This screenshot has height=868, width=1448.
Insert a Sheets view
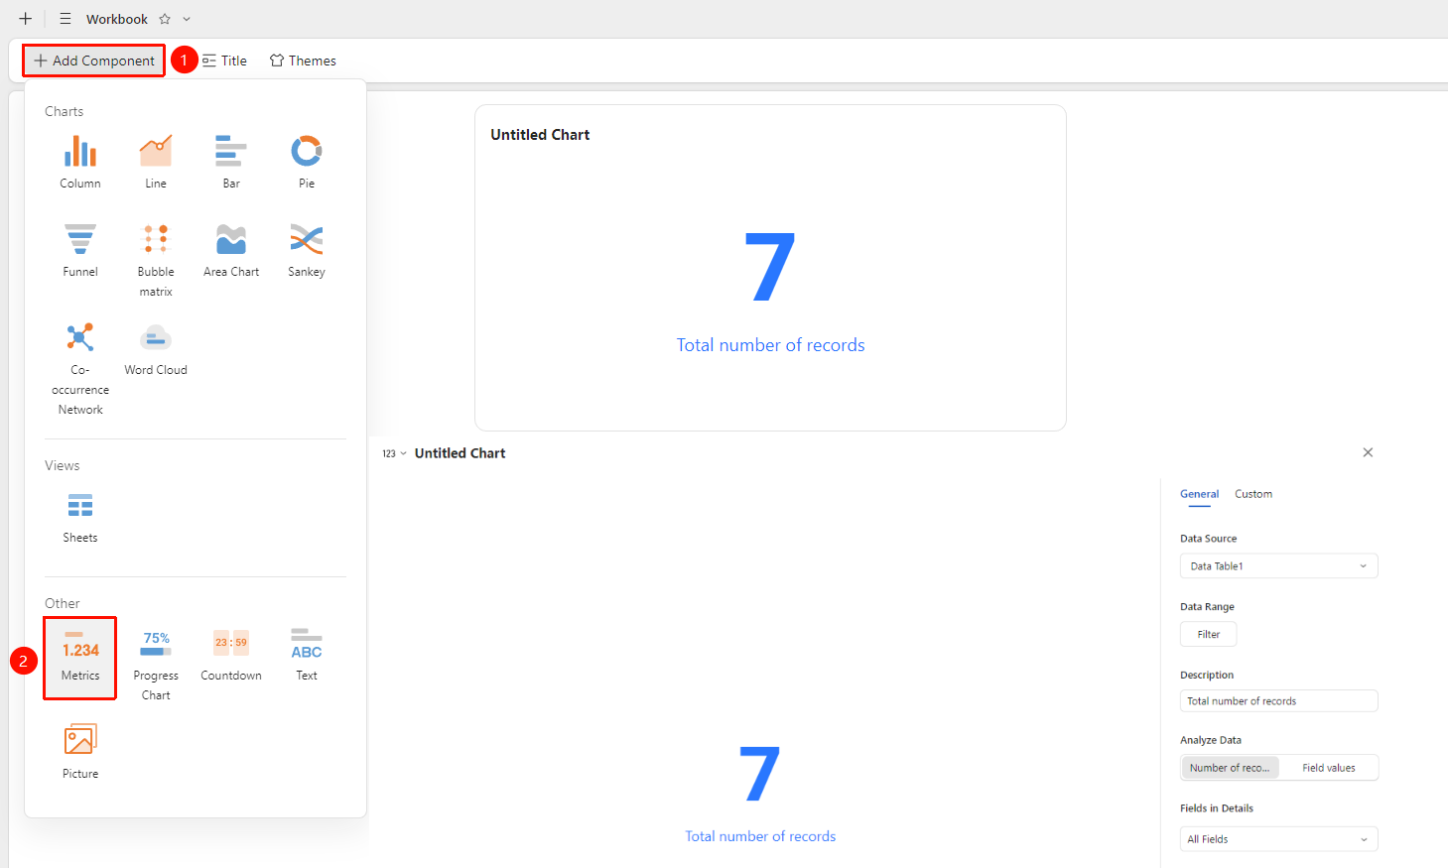80,516
